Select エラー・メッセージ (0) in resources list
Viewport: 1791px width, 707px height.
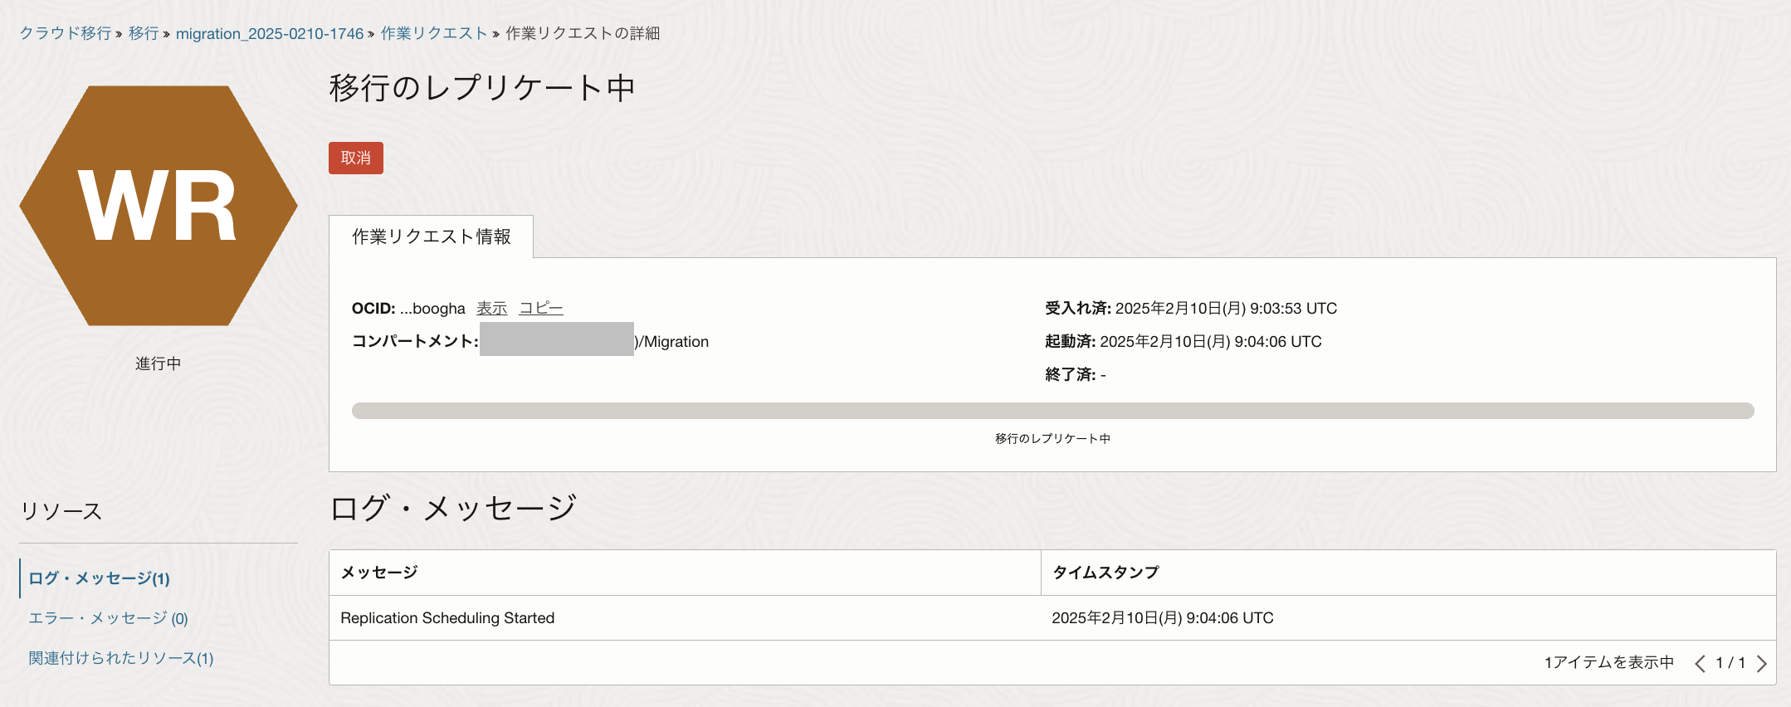[x=108, y=618]
